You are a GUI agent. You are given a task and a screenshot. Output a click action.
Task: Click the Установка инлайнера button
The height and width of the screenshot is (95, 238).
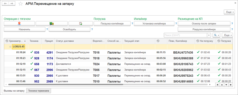coord(154,23)
